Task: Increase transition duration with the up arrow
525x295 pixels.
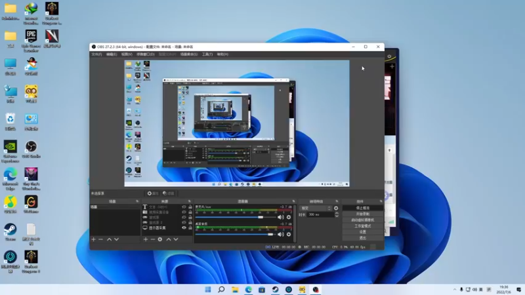Action: click(337, 214)
